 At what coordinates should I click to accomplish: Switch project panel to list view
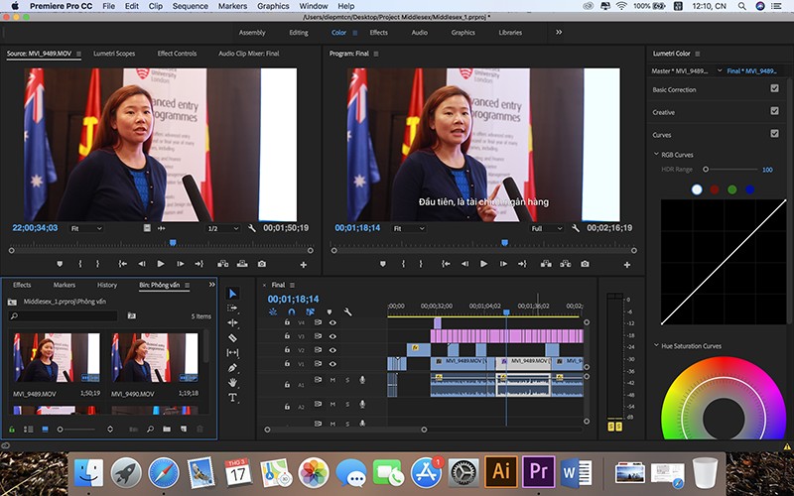(x=29, y=429)
